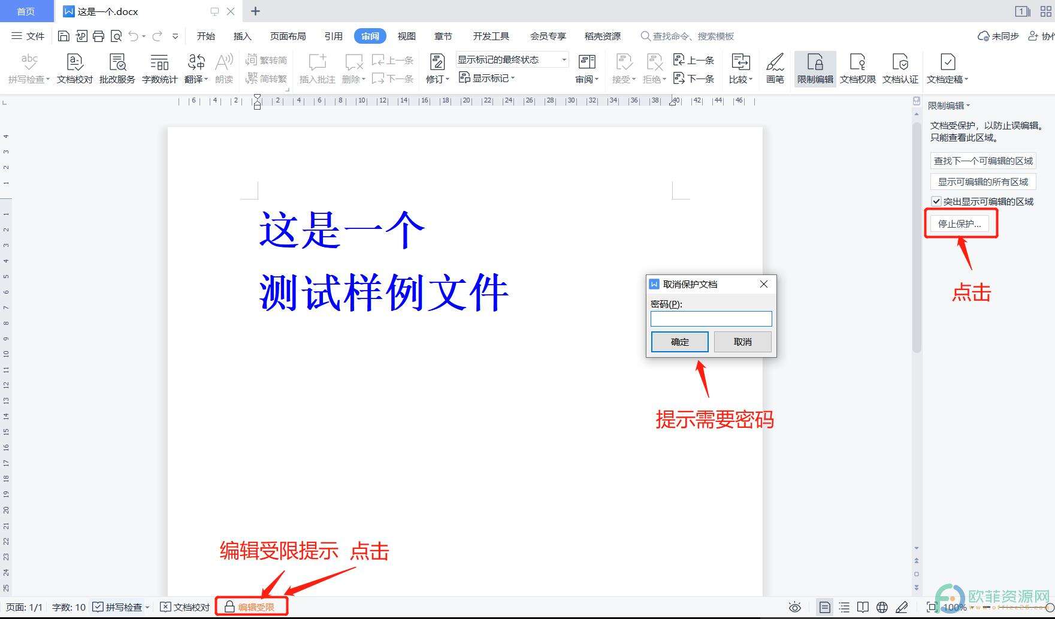This screenshot has width=1055, height=619.
Task: Switch to the 视图 ribbon tab
Action: pyautogui.click(x=406, y=36)
